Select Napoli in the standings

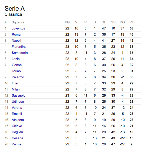coord(16,40)
